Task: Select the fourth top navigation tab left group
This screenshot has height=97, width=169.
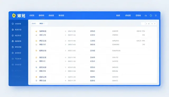Action: pyautogui.click(x=61, y=16)
